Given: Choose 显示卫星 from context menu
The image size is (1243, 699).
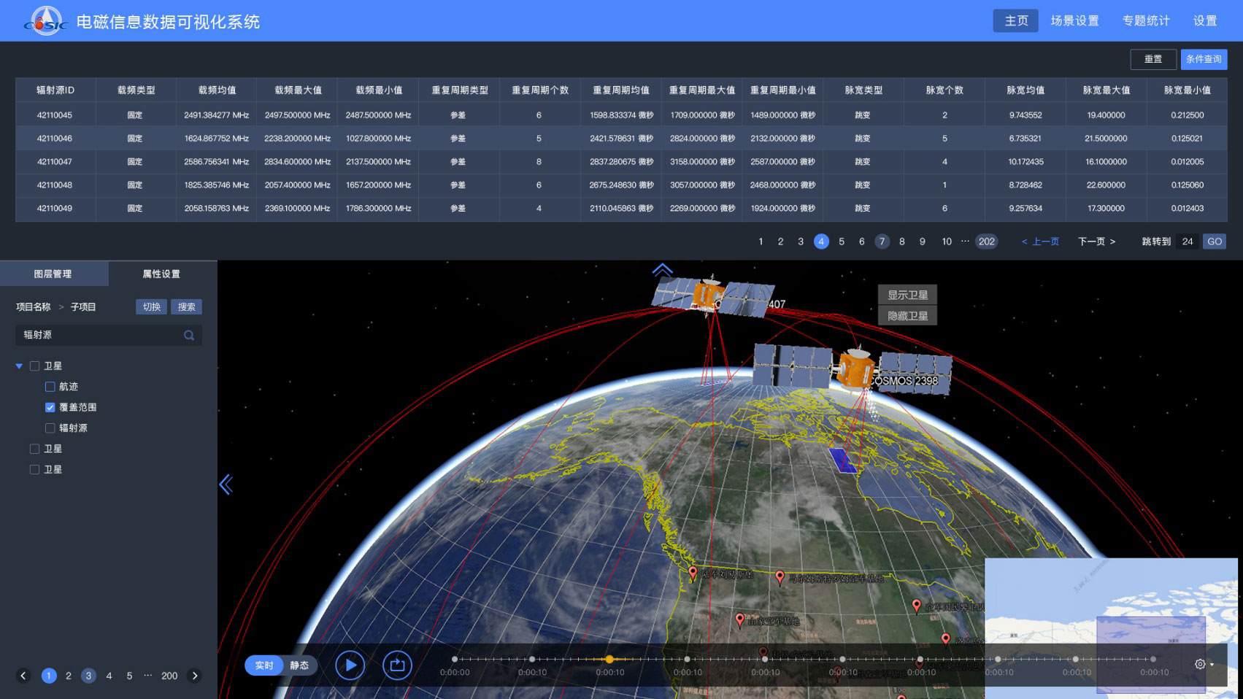Looking at the screenshot, I should pyautogui.click(x=907, y=295).
